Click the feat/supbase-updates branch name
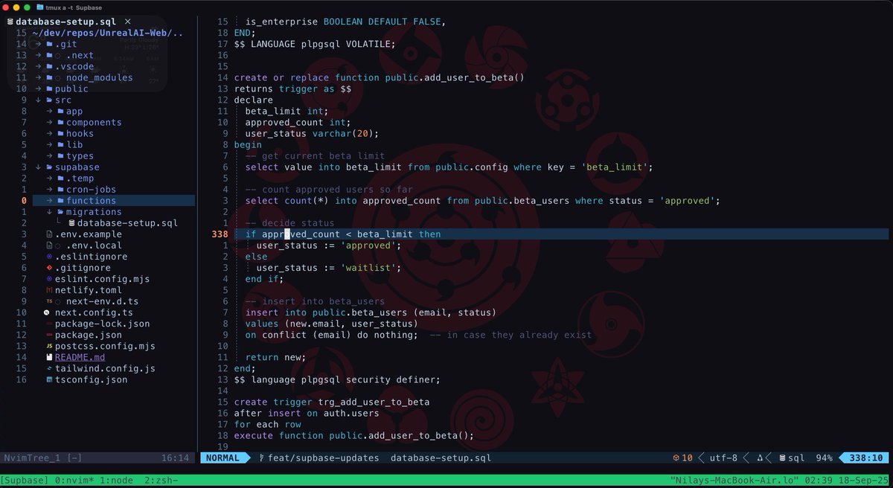Screen dimensions: 893x488 323,458
